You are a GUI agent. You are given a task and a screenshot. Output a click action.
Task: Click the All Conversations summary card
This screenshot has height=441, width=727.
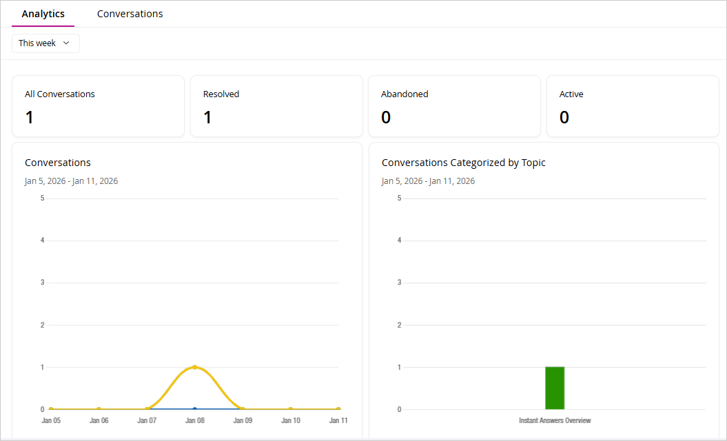[x=99, y=106]
